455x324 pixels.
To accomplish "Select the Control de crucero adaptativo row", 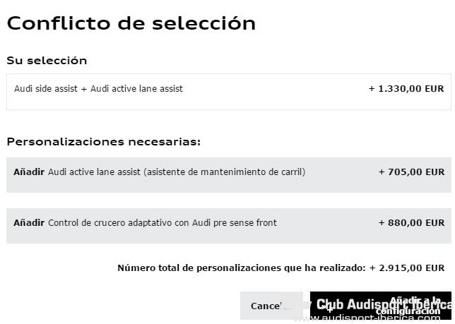I will [229, 226].
